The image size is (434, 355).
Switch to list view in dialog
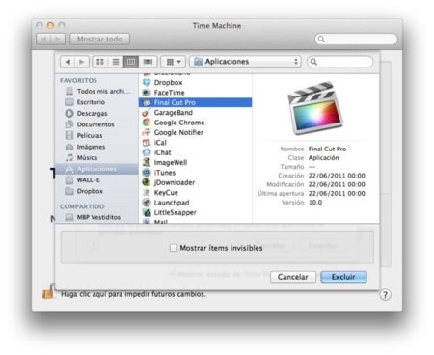point(116,62)
